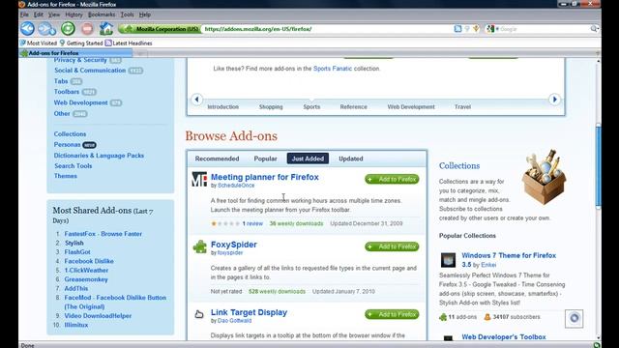
Task: Open the File menu
Action: coord(24,14)
